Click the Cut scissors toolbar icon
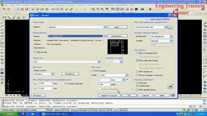 coord(52,9)
